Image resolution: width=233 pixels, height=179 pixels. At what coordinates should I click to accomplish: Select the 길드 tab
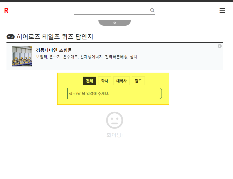138,81
